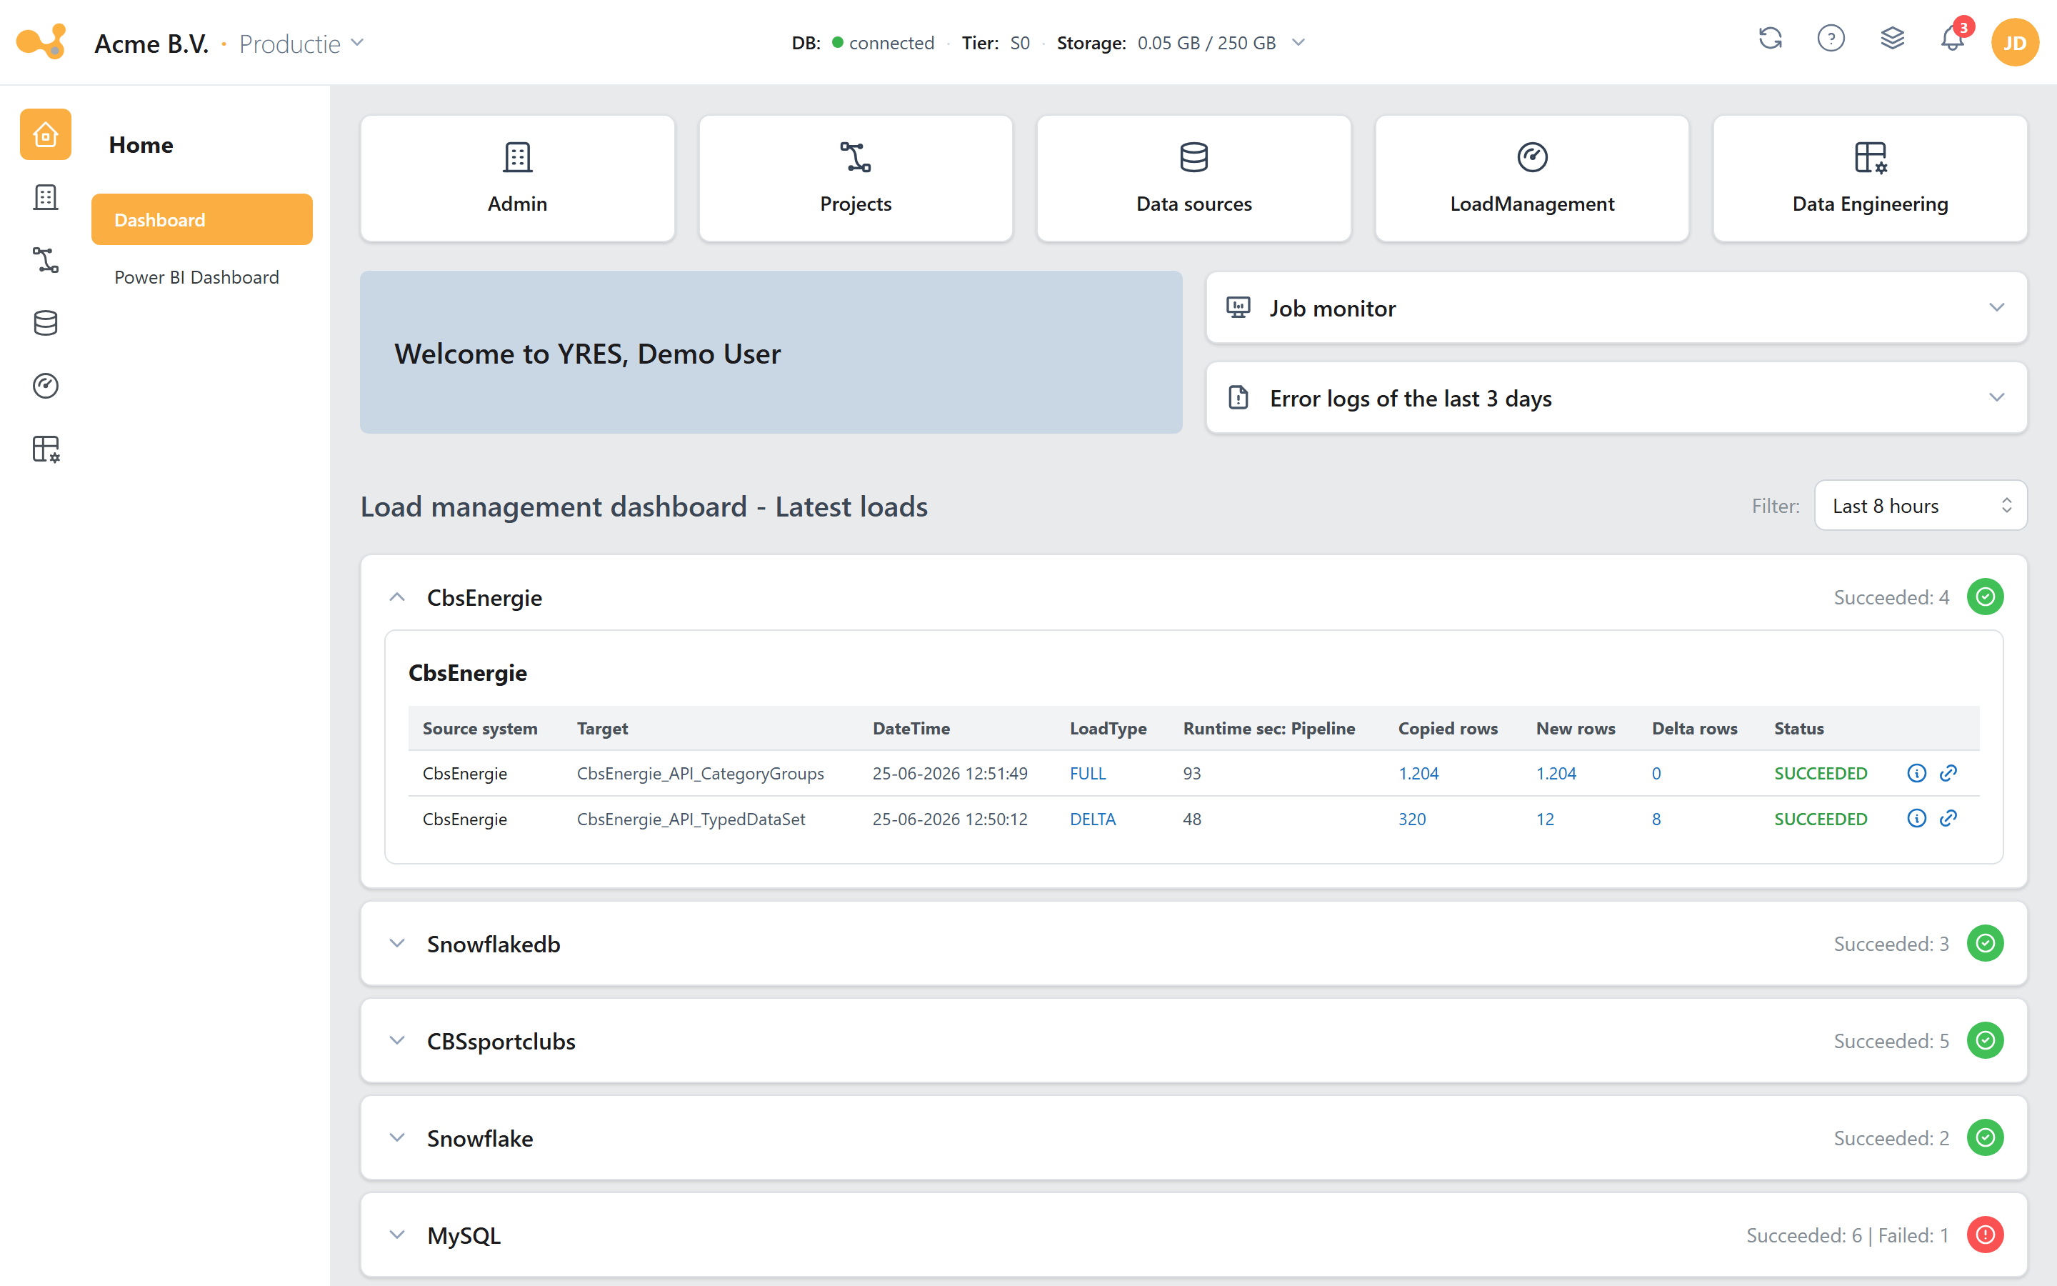The image size is (2057, 1286).
Task: Open the Data Engineering card
Action: (1870, 179)
